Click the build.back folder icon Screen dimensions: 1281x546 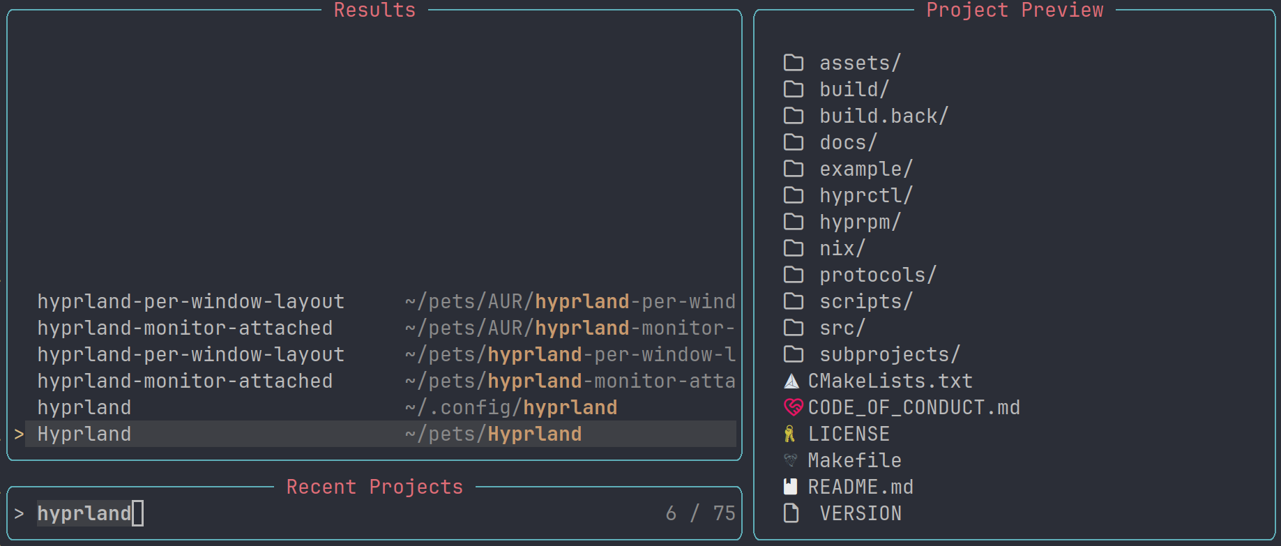[x=794, y=116]
